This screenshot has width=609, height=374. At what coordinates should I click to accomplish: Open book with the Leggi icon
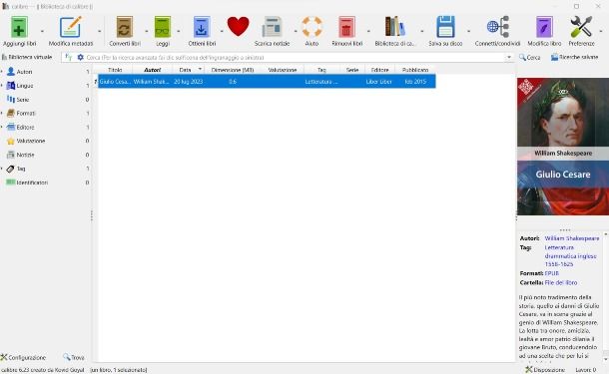point(163,27)
